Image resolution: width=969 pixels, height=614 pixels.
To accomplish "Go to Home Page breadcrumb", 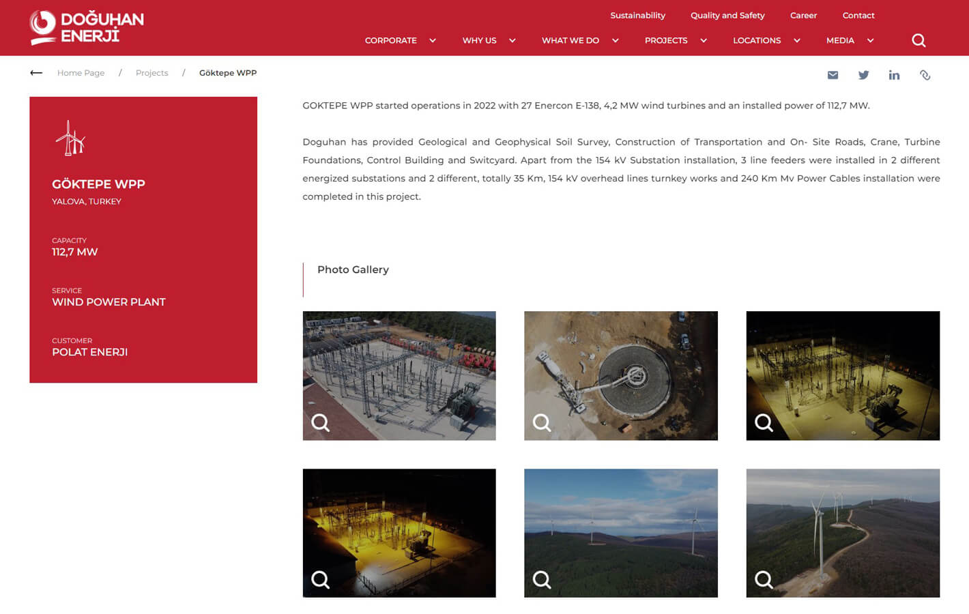I will [x=81, y=73].
